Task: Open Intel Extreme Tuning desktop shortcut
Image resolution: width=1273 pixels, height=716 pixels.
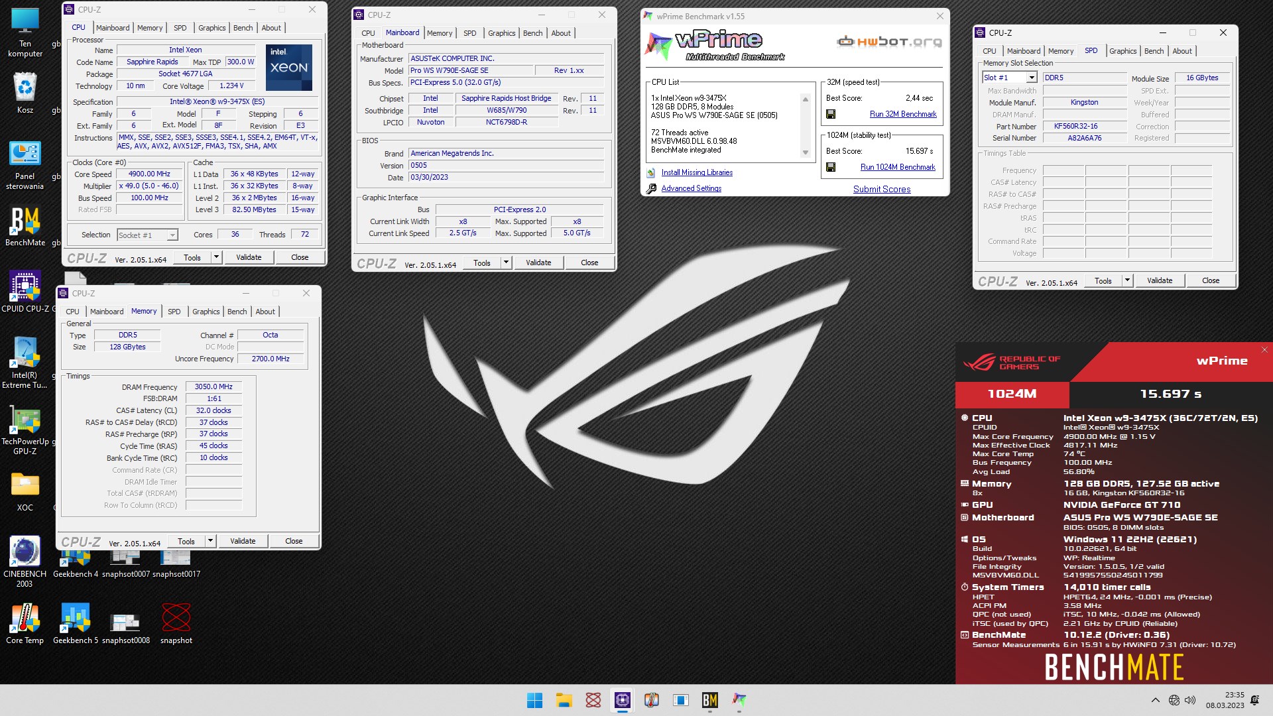Action: 25,362
